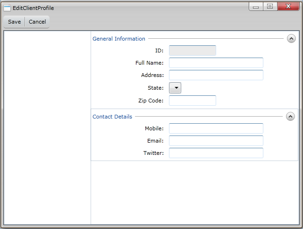Click the Mobile number field
The height and width of the screenshot is (229, 303).
click(216, 128)
